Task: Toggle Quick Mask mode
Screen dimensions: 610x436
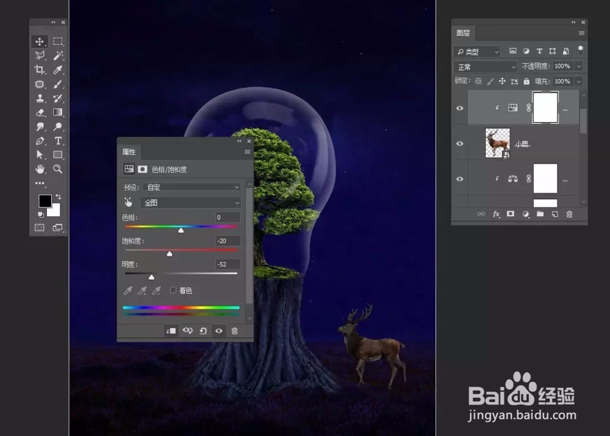Action: tap(40, 228)
